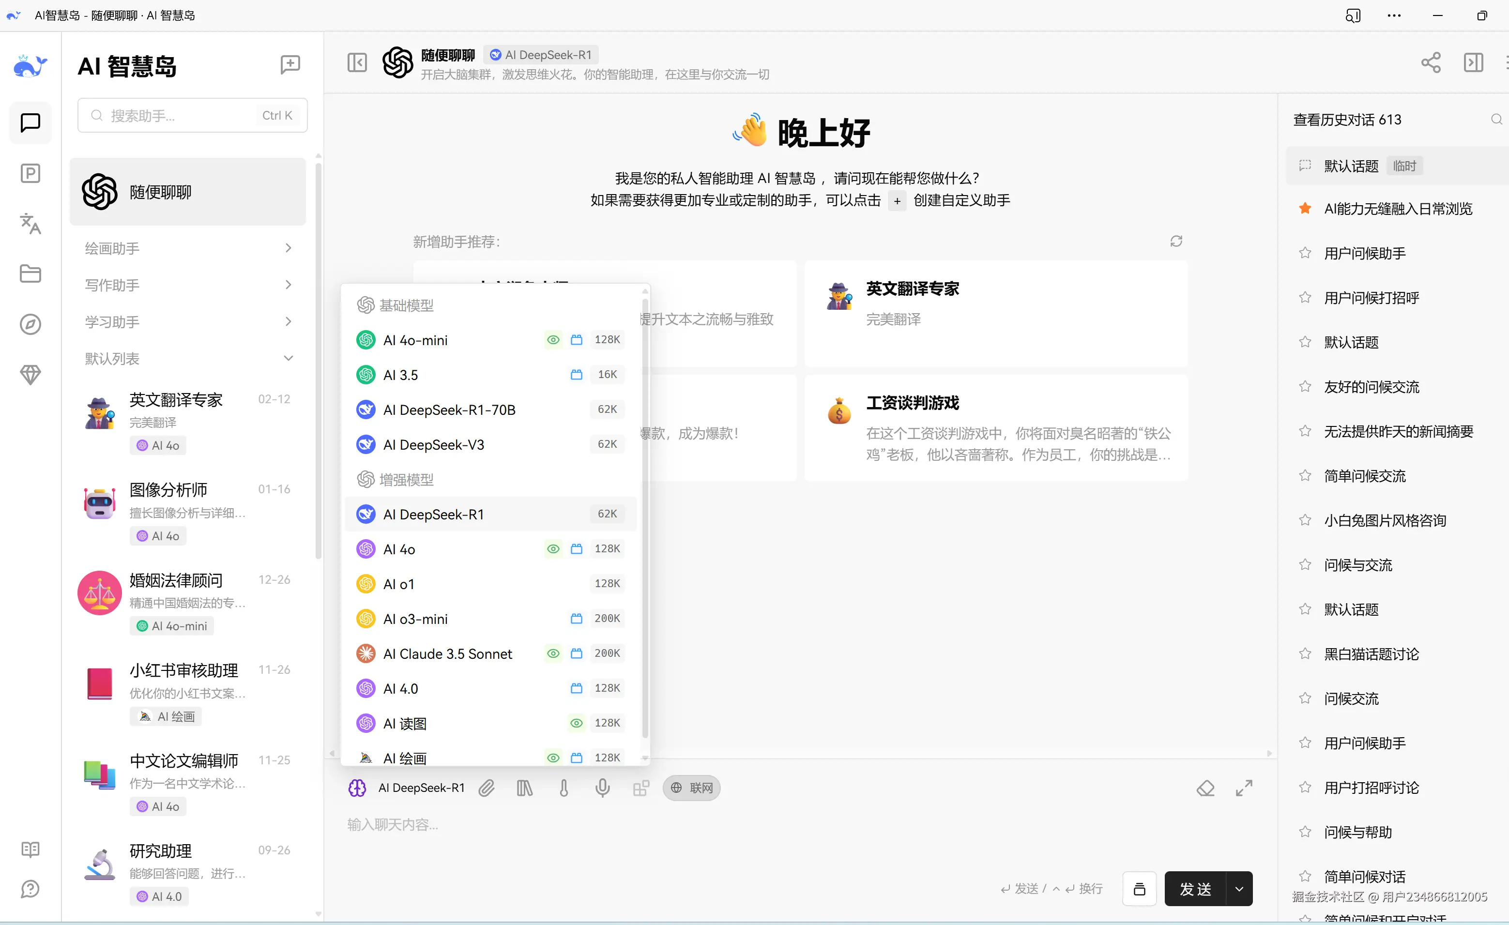Toggle the eye icon next to AI Claude 3.5 Sonnet
Viewport: 1509px width, 925px height.
tap(553, 653)
